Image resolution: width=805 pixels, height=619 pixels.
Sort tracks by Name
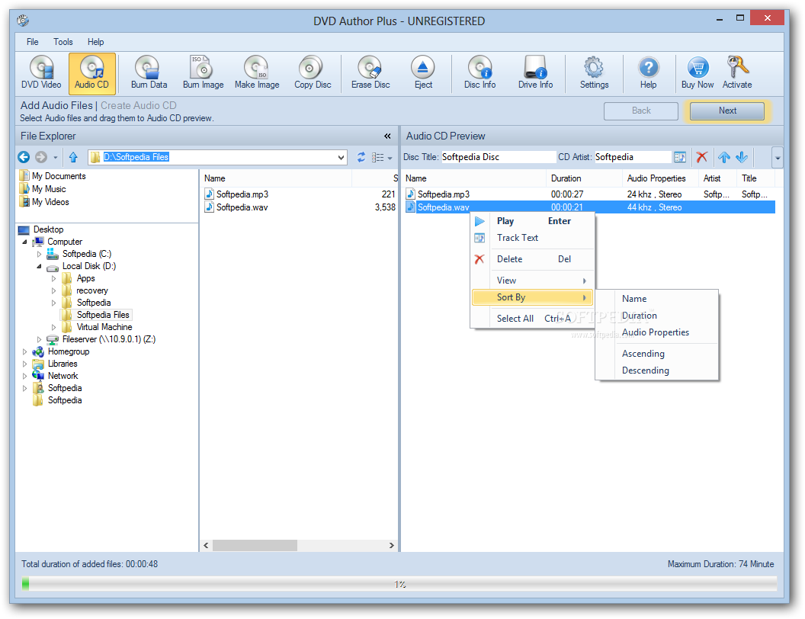(656, 299)
